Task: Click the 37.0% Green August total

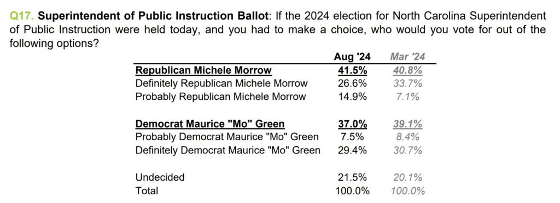Action: pos(352,124)
